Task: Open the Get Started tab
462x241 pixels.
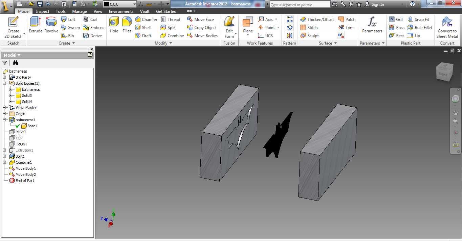Action: 166,11
